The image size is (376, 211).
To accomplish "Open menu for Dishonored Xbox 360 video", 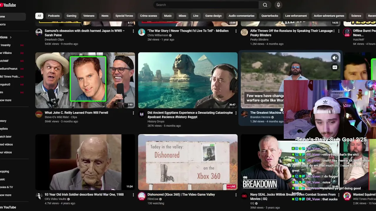I will pyautogui.click(x=236, y=195).
